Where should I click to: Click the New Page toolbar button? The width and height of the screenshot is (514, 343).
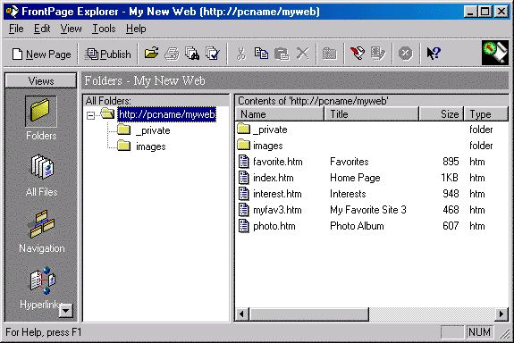click(41, 54)
